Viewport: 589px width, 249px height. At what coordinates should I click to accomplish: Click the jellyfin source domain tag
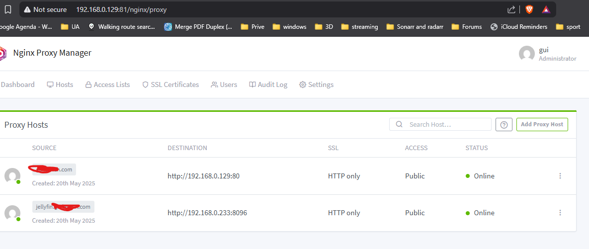point(63,207)
